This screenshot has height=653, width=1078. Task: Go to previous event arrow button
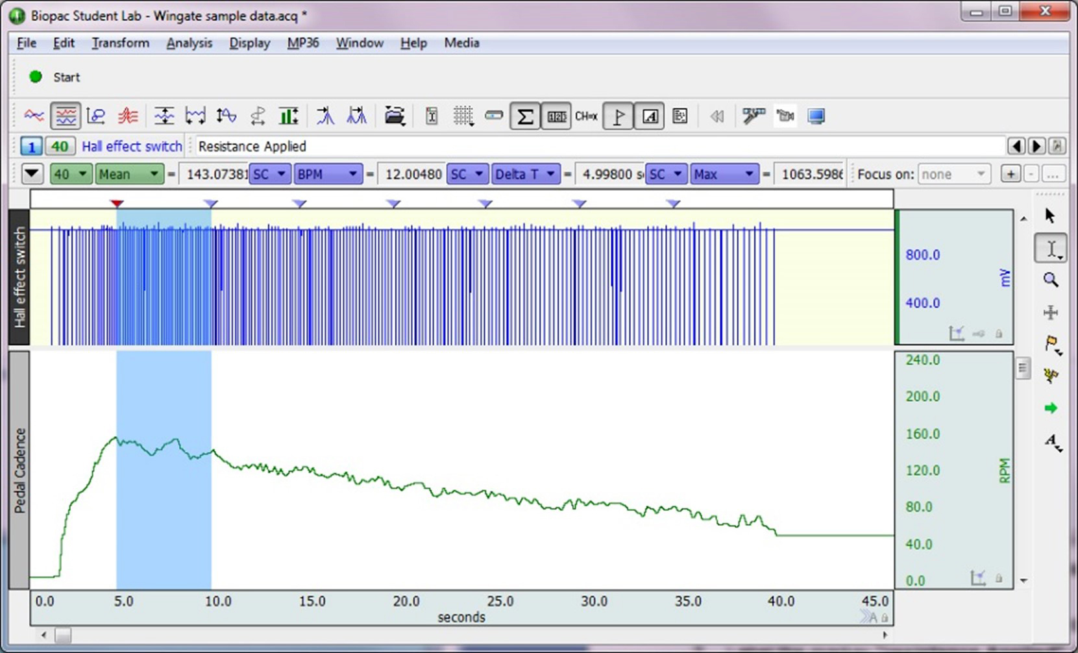[1016, 146]
